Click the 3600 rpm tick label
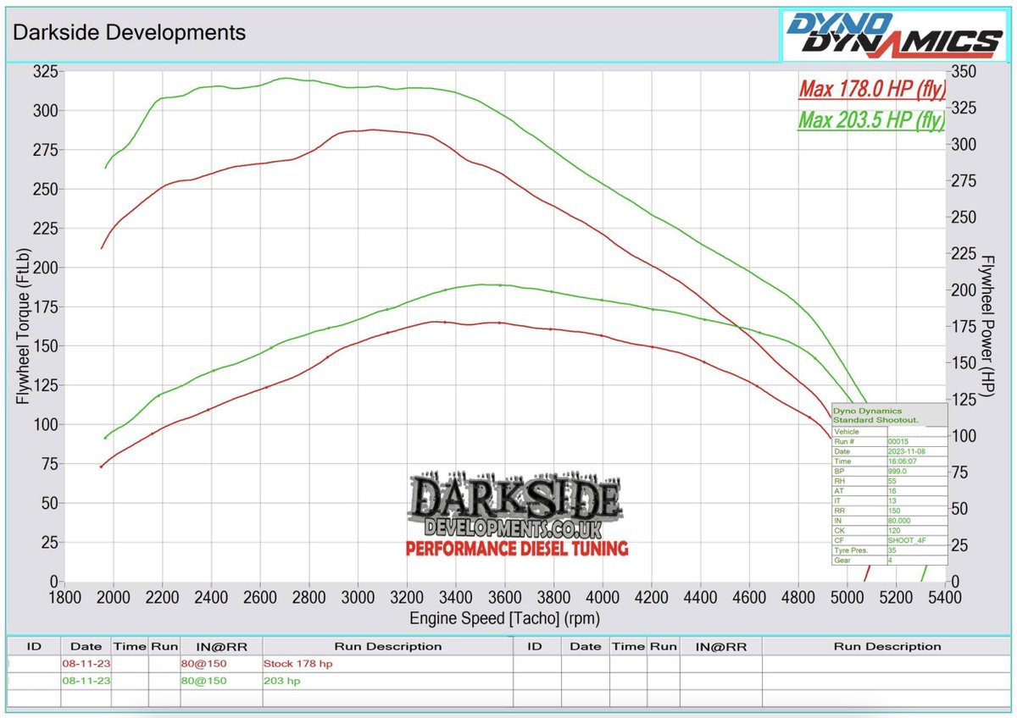The height and width of the screenshot is (718, 1017). [x=505, y=597]
